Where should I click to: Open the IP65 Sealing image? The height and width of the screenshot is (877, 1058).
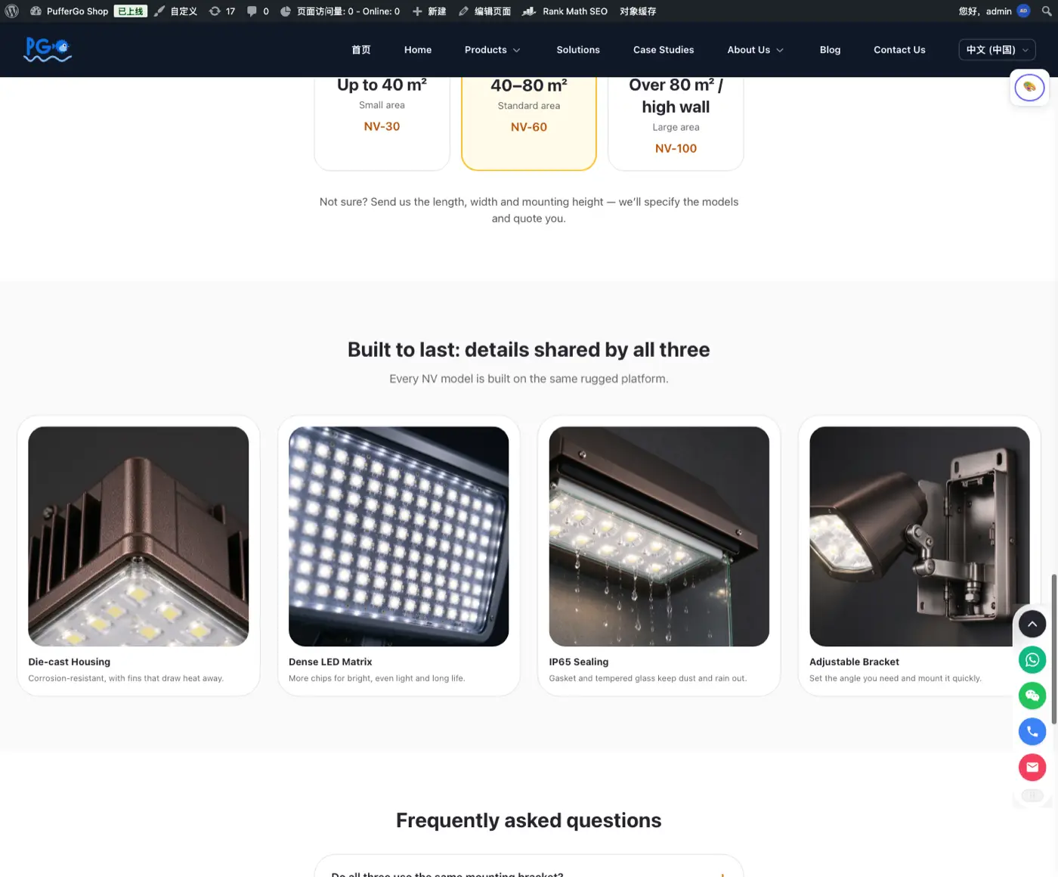[659, 537]
